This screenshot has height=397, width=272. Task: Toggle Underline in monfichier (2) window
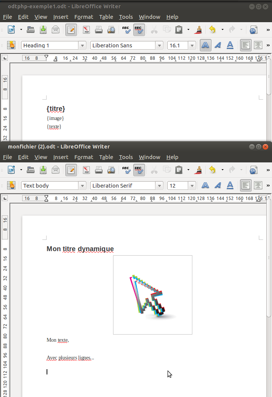point(230,186)
